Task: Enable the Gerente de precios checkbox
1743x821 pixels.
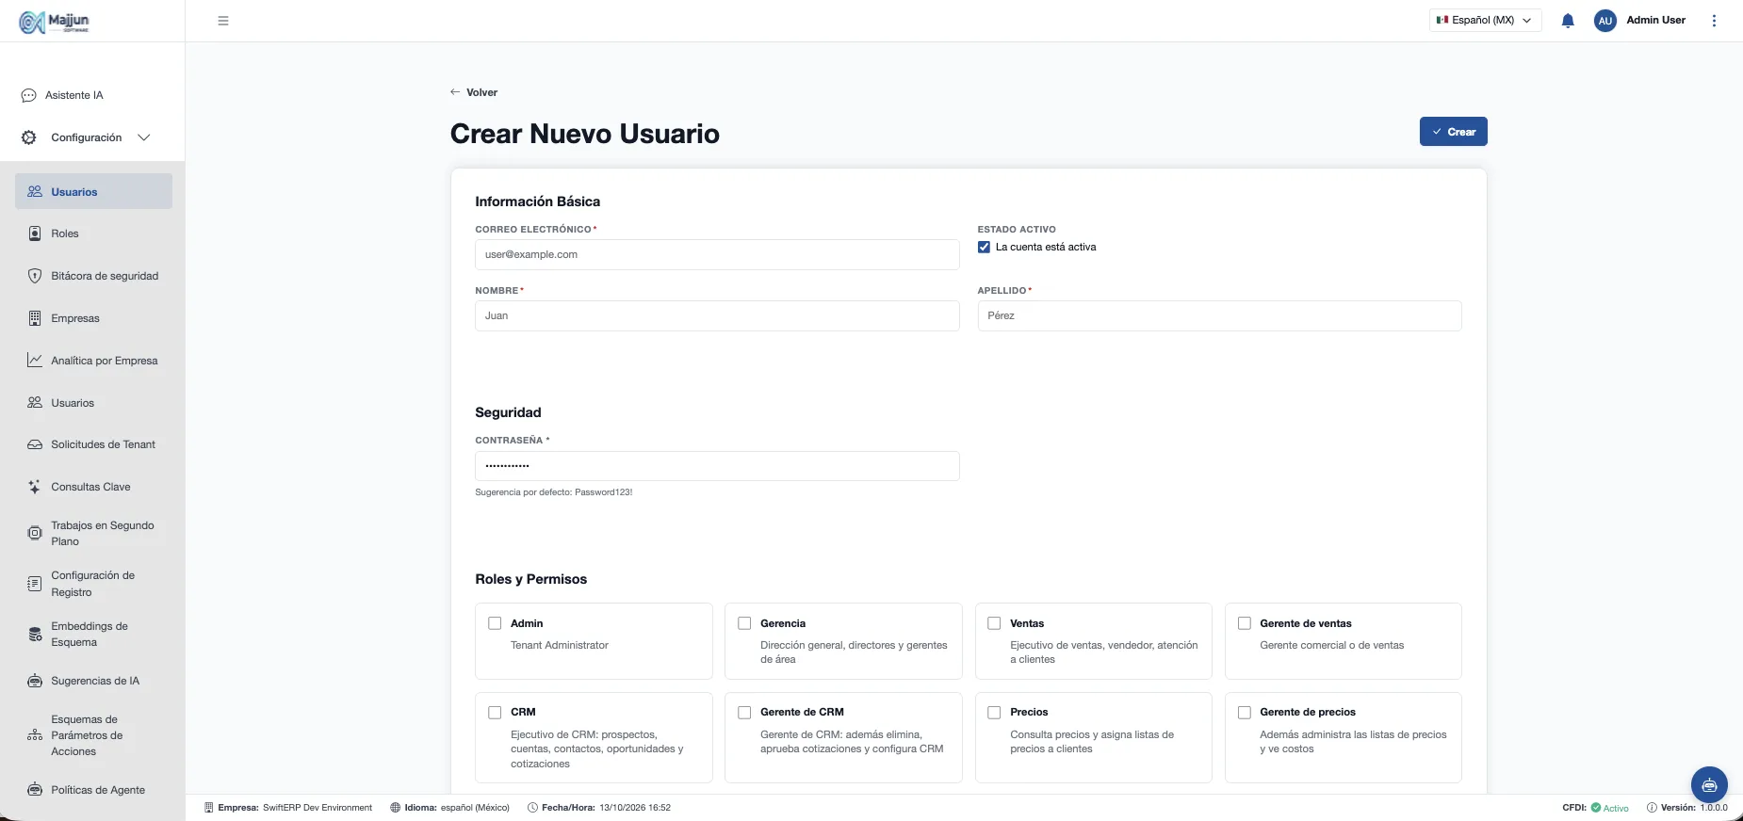Action: point(1245,713)
